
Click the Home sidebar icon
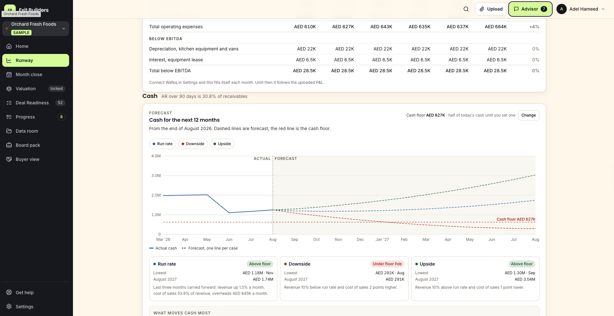(x=9, y=46)
